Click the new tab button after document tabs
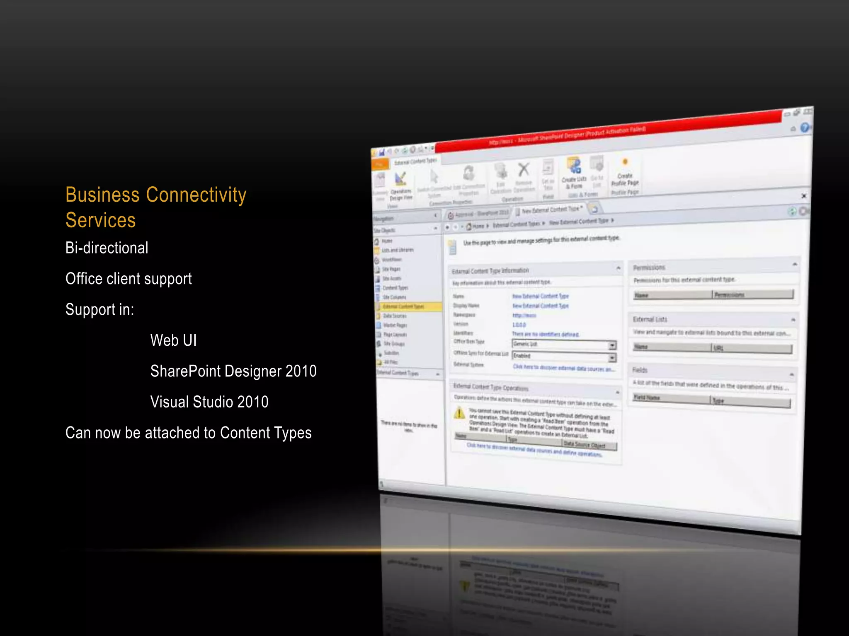 point(594,208)
